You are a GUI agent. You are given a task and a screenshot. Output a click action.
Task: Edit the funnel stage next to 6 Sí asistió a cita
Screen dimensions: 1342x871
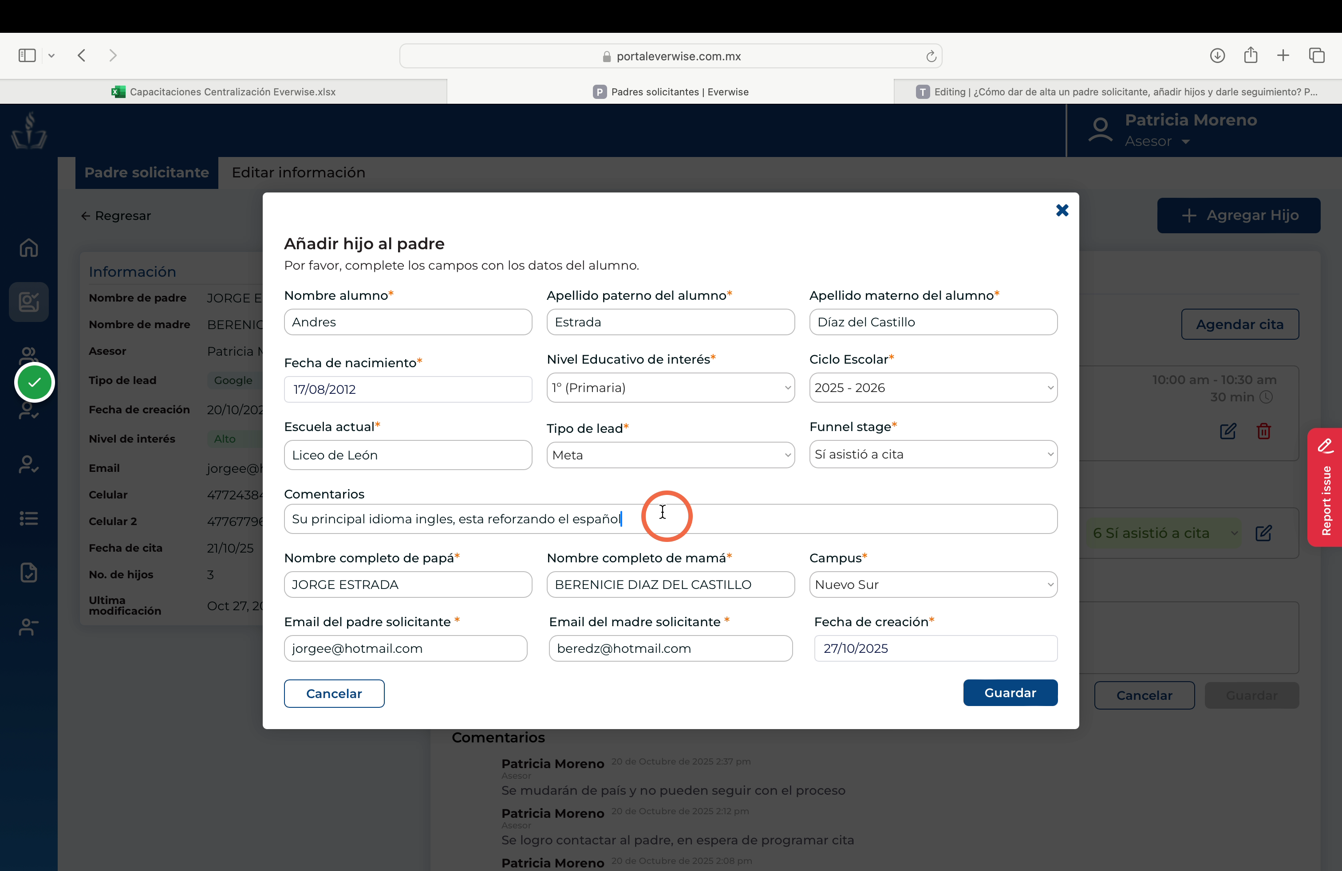[1263, 533]
